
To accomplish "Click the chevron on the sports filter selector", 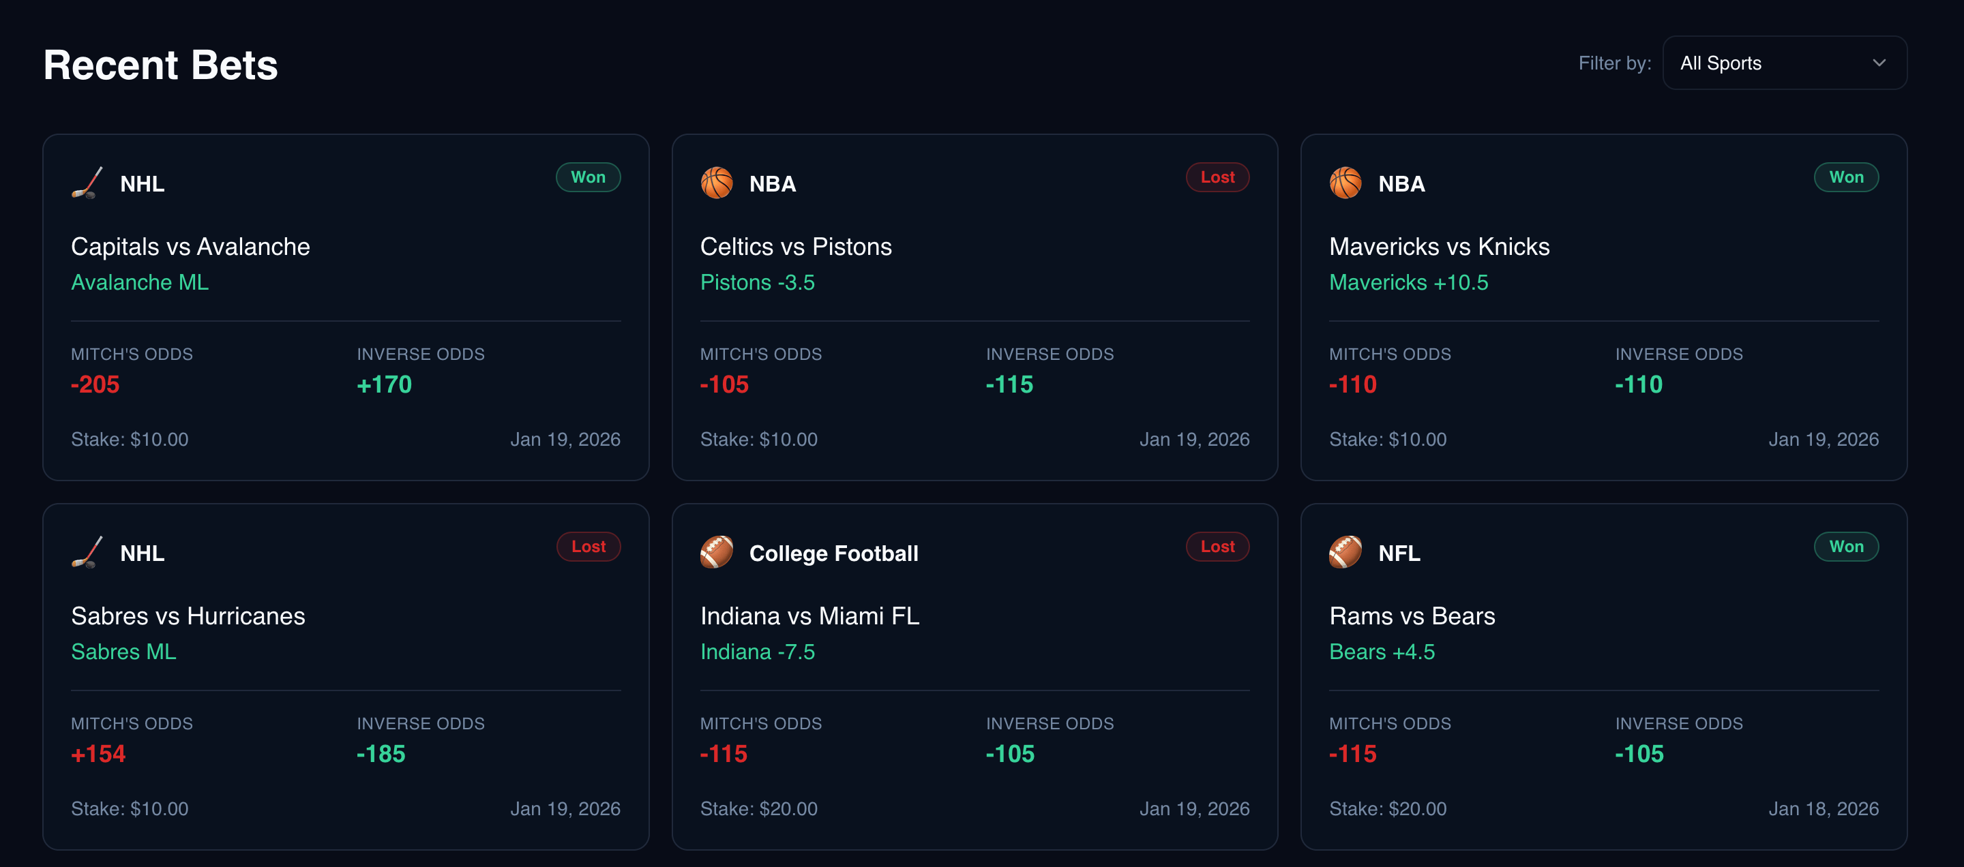I will click(1878, 63).
